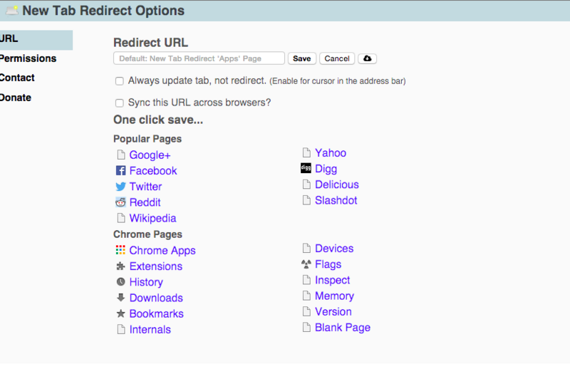Click the Bookmarks star icon
This screenshot has height=369, width=570.
click(120, 313)
